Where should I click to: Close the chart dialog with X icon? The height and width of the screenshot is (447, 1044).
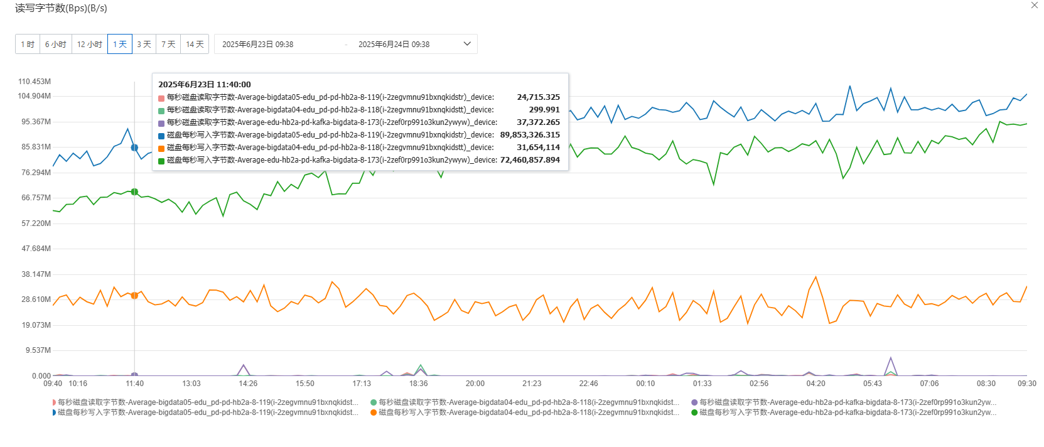1035,5
